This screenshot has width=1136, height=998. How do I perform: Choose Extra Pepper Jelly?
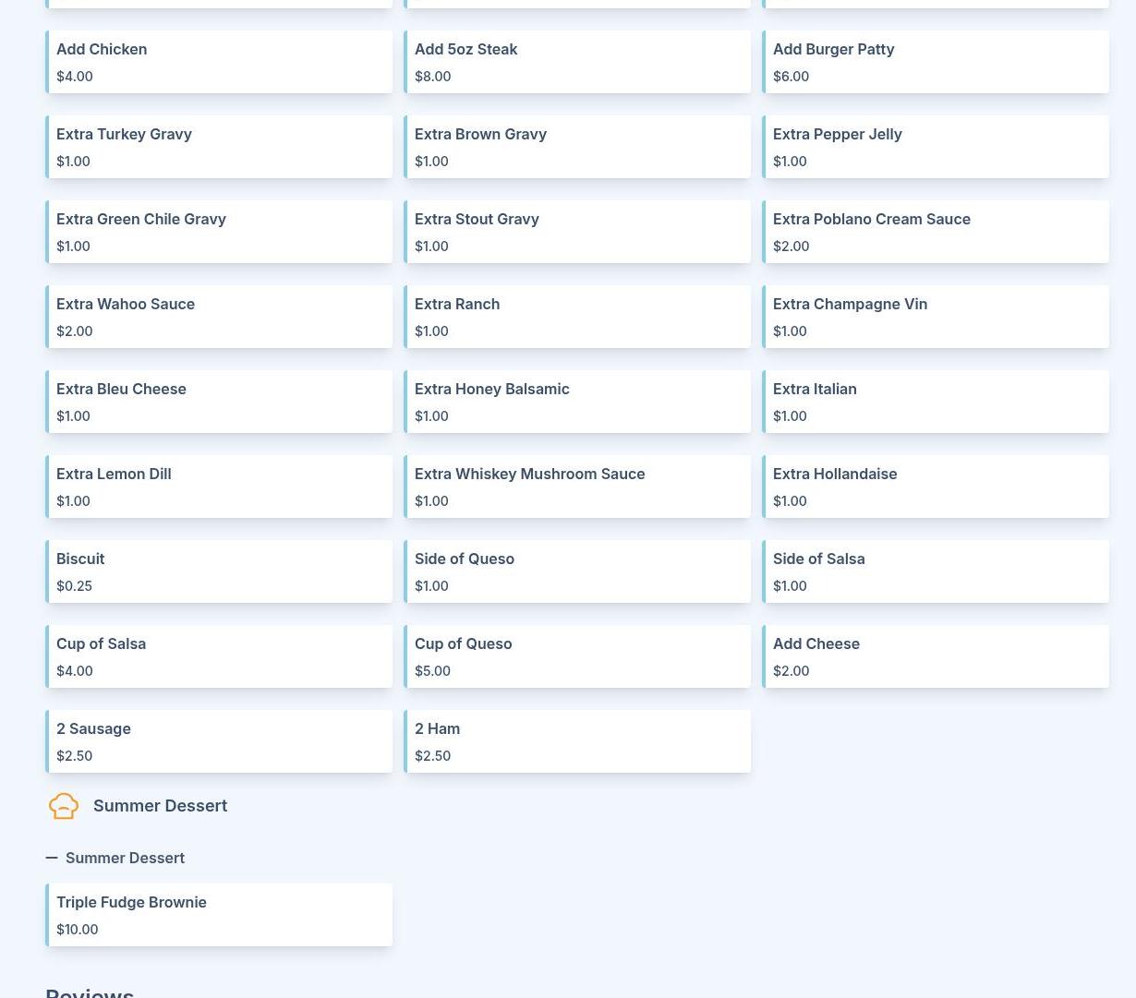(x=936, y=147)
